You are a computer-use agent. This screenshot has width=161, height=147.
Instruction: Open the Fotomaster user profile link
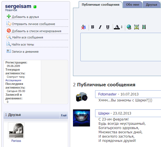click(107, 94)
